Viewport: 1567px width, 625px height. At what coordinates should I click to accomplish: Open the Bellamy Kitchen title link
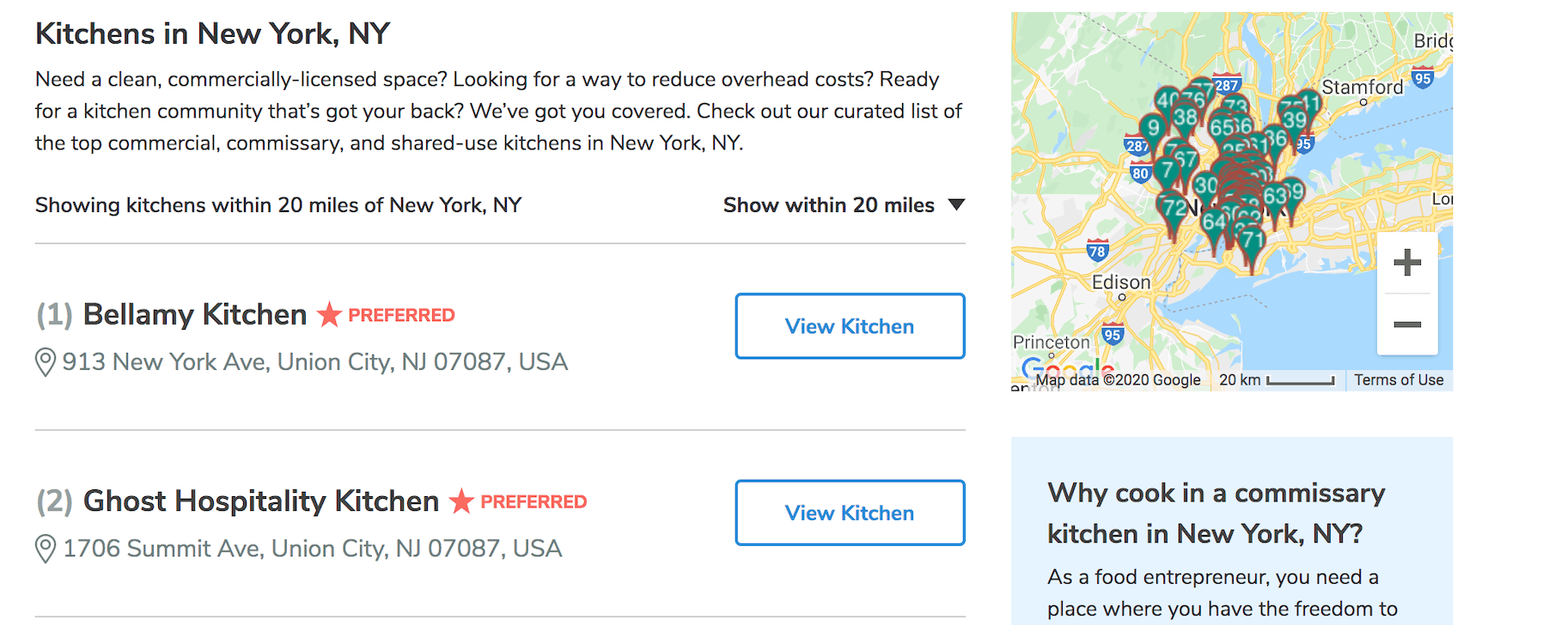point(194,315)
